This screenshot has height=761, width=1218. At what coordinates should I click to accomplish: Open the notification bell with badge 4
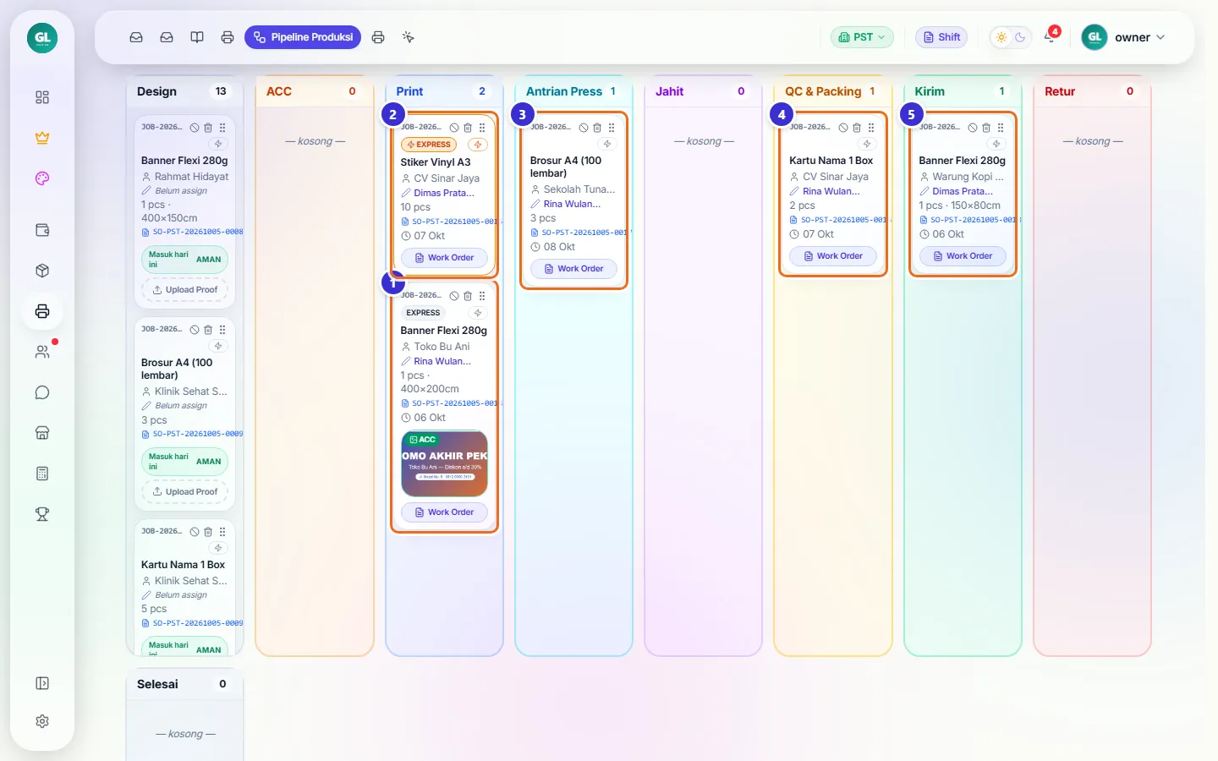1050,37
